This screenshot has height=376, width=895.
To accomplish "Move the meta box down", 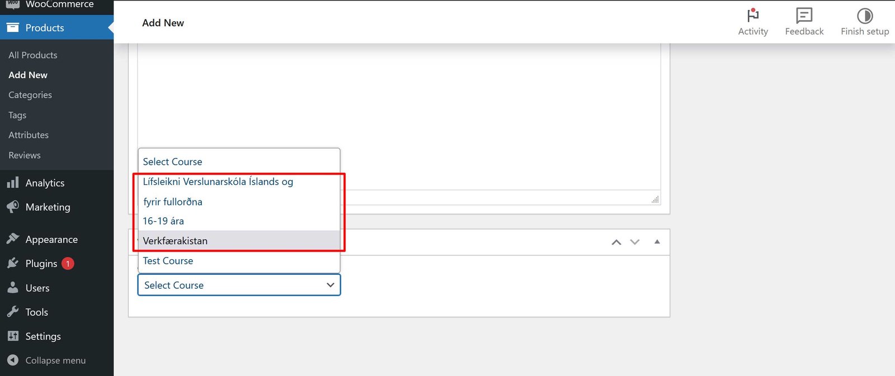I will pyautogui.click(x=635, y=242).
